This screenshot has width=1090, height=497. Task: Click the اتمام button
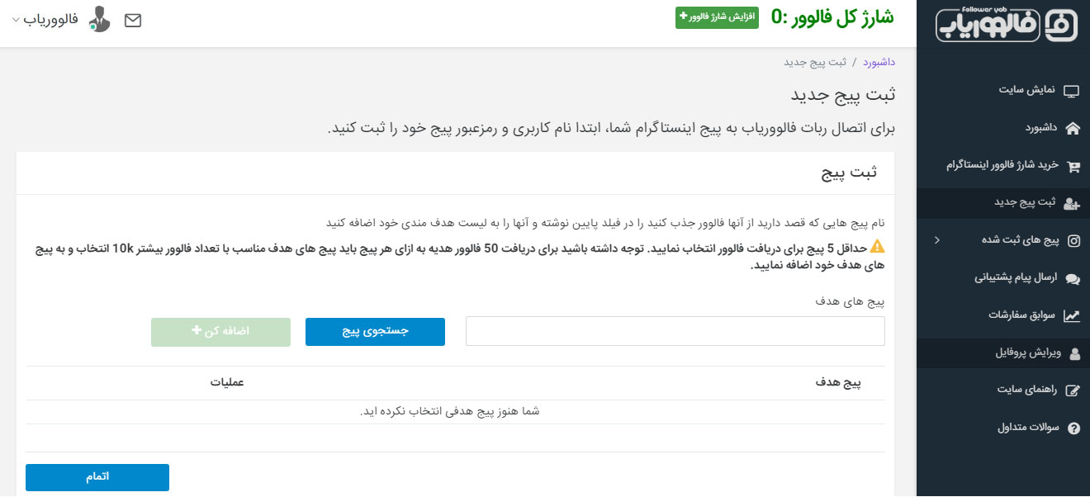(97, 478)
